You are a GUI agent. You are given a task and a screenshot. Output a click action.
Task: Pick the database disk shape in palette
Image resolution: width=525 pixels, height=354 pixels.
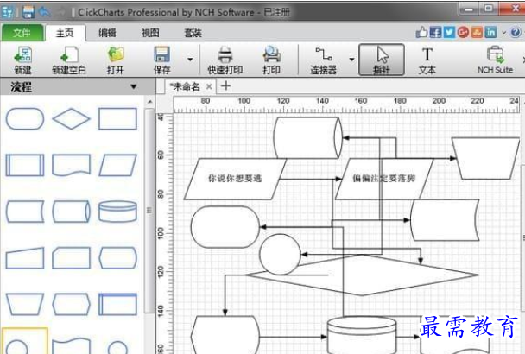pyautogui.click(x=117, y=212)
